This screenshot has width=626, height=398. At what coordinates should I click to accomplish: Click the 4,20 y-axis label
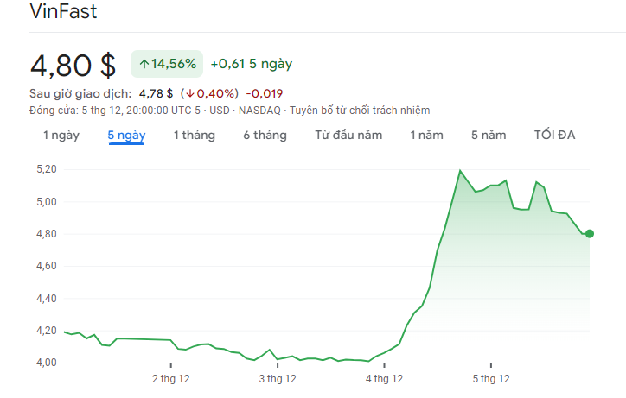click(x=47, y=331)
